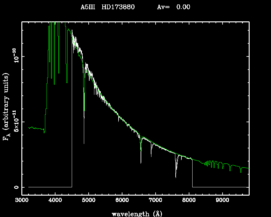Click the deep absorption line bottom near 4860 Å
The width and height of the screenshot is (271, 217).
(84, 143)
